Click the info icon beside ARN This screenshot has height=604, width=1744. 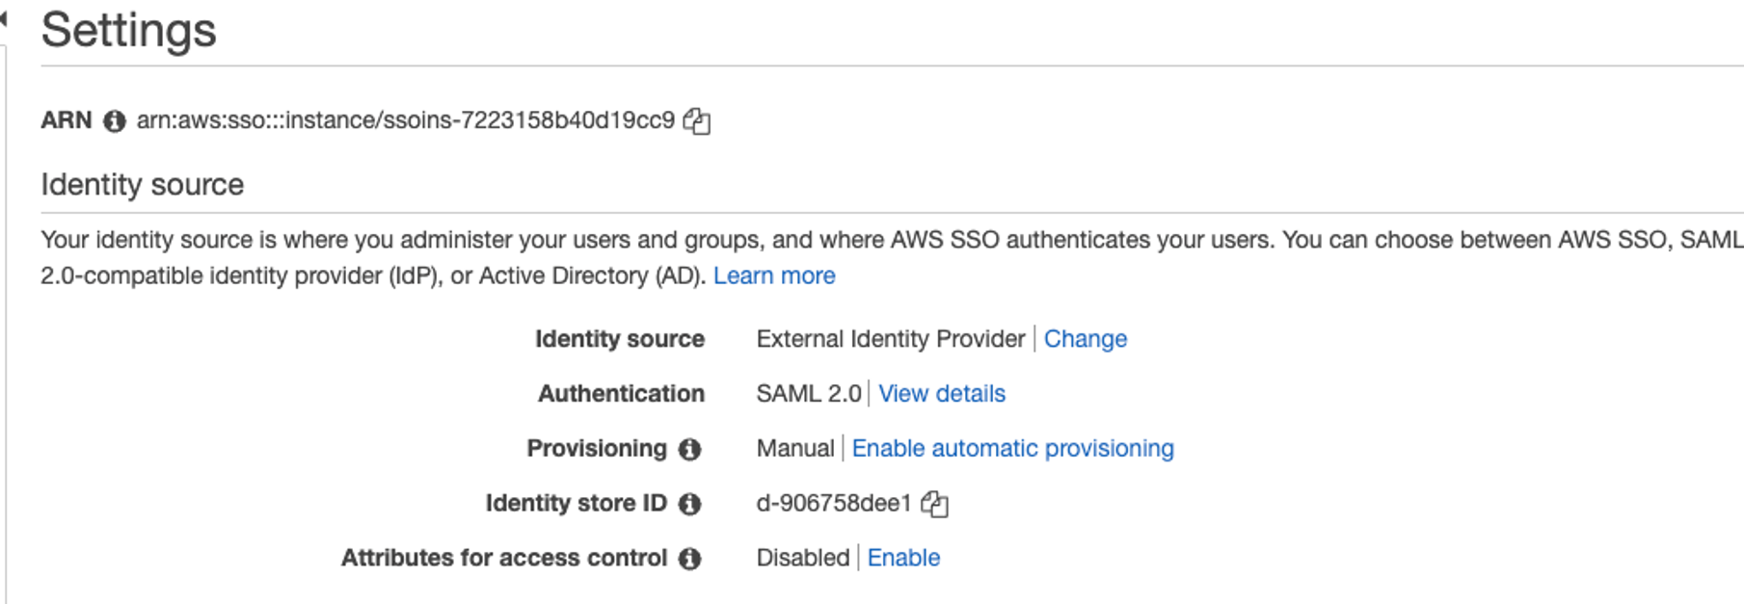pos(115,121)
